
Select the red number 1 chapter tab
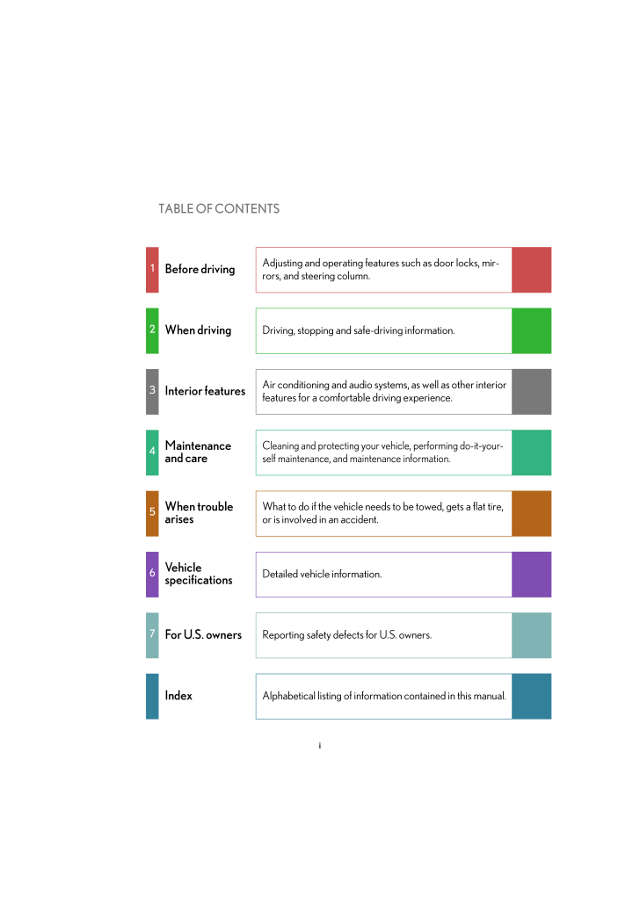point(152,270)
